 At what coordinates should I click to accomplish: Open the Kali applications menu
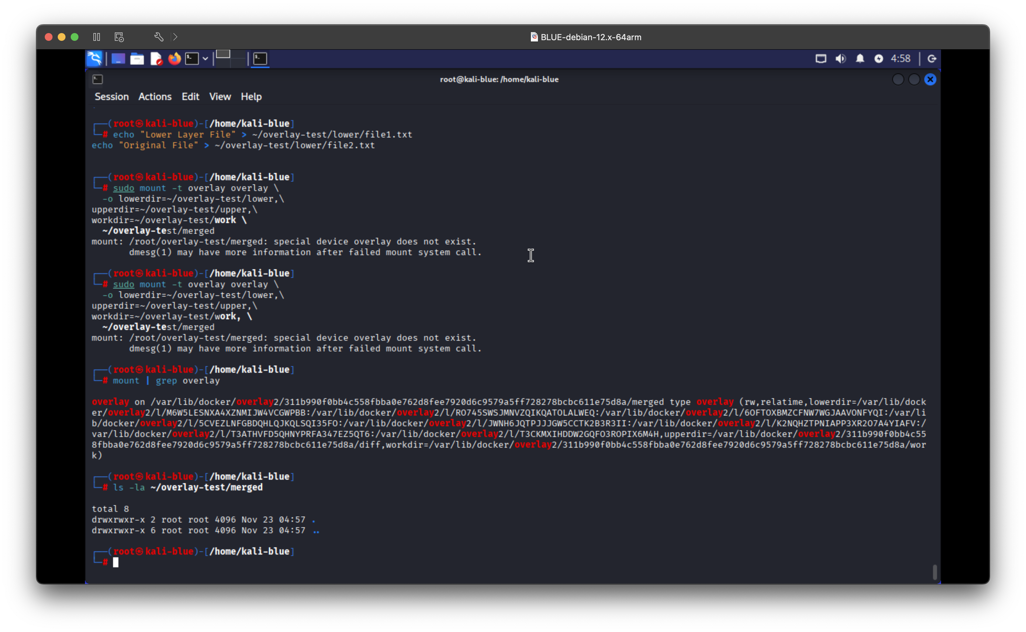[94, 59]
